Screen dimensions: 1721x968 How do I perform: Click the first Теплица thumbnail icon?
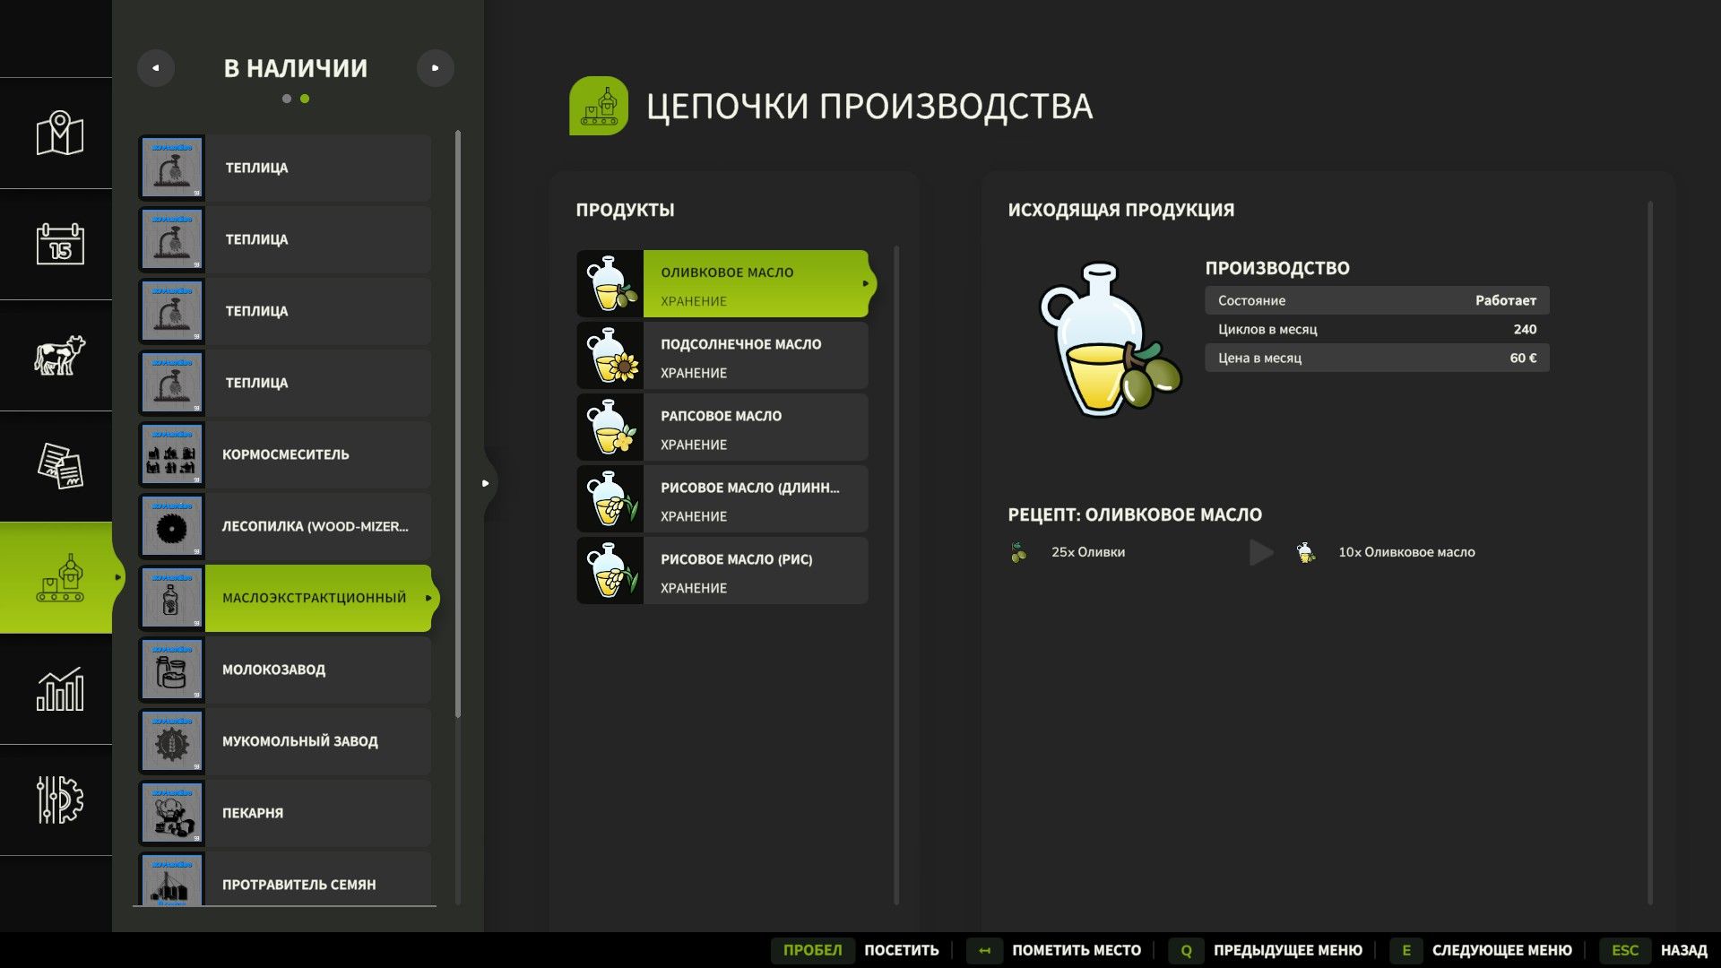[x=171, y=168]
